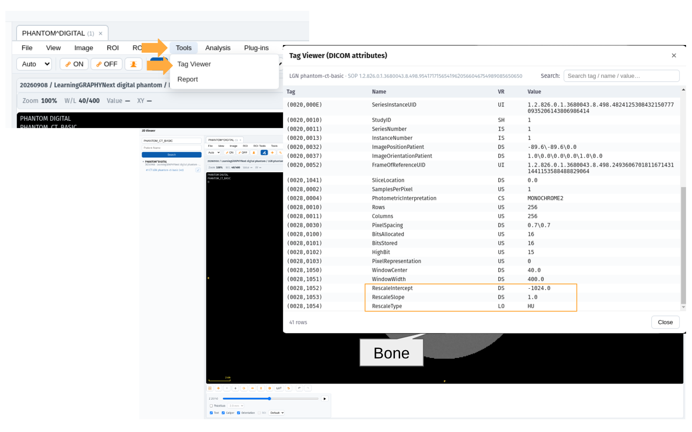Click the Search tag / name / value field
The image size is (692, 432).
click(x=621, y=76)
